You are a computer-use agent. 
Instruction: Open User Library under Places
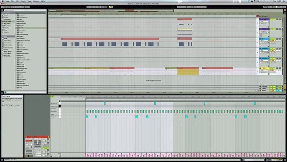(x=8, y=41)
